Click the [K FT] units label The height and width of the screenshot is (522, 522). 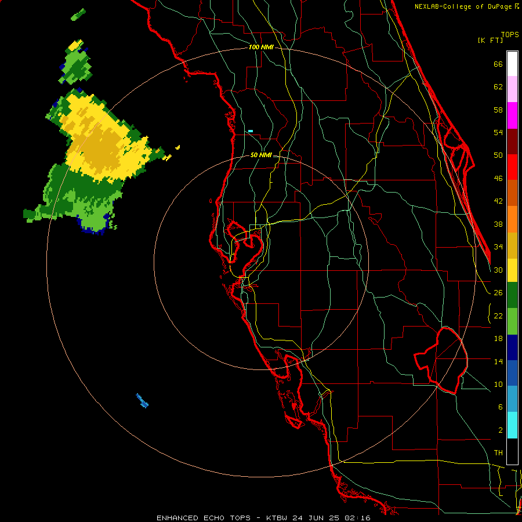coord(490,40)
